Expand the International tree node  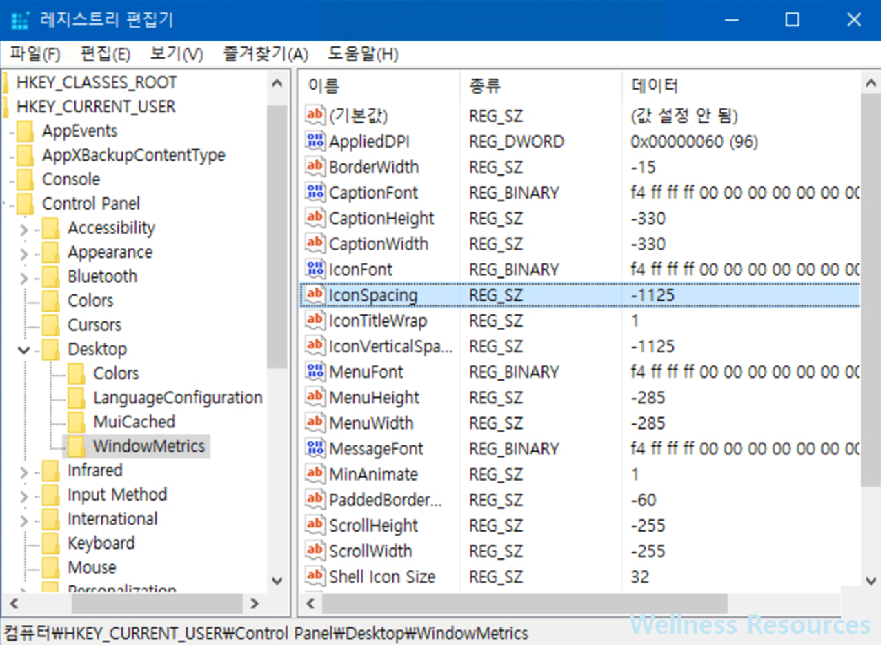[24, 520]
